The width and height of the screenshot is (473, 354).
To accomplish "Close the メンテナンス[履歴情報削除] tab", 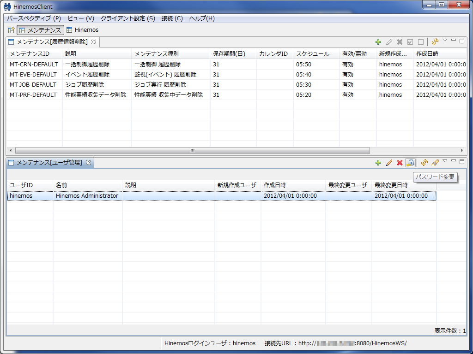I will click(x=94, y=42).
